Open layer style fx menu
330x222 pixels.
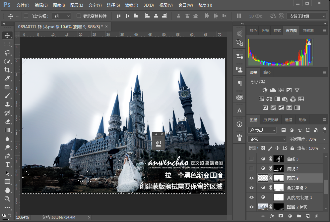(x=272, y=216)
